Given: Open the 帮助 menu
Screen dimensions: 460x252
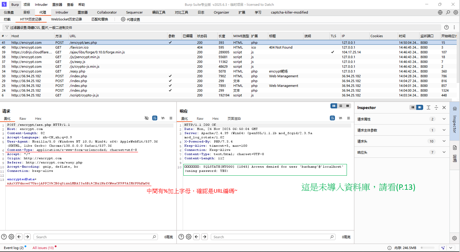Looking at the screenshot, I should pyautogui.click(x=81, y=5).
